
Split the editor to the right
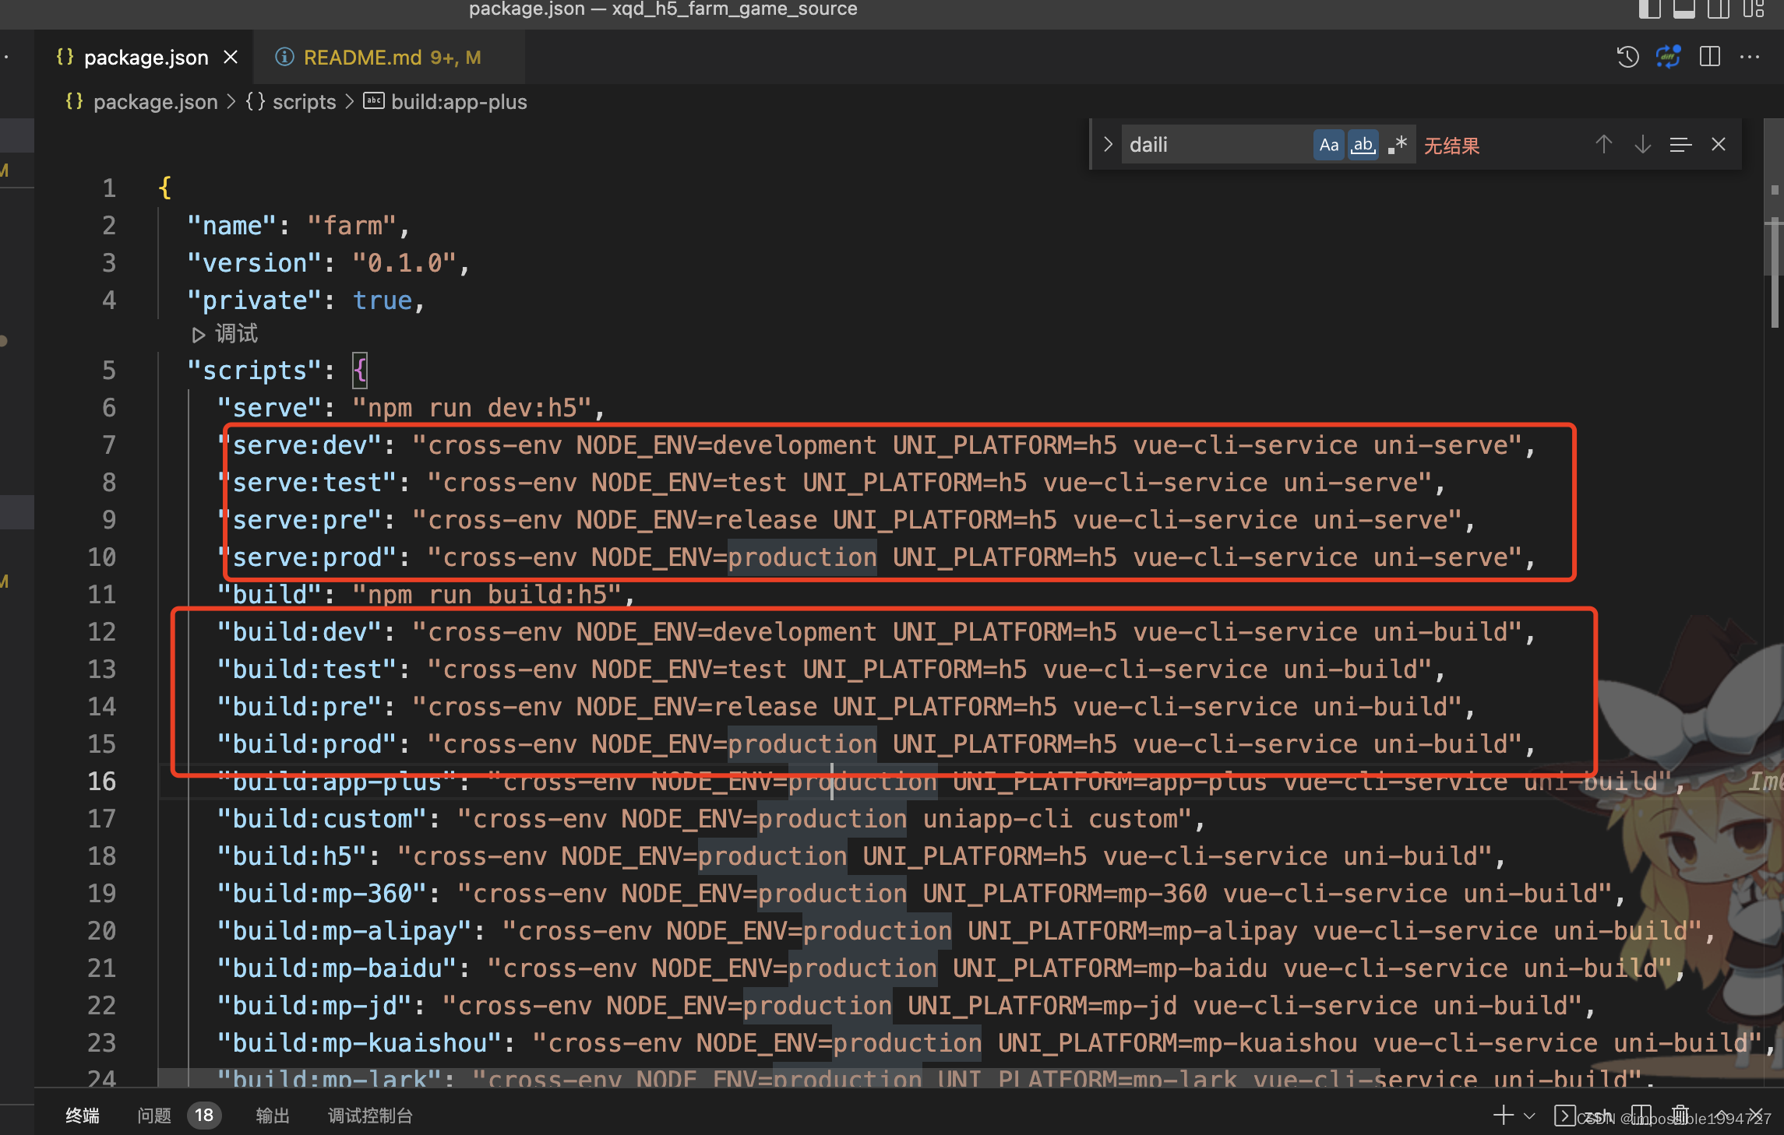(x=1710, y=57)
